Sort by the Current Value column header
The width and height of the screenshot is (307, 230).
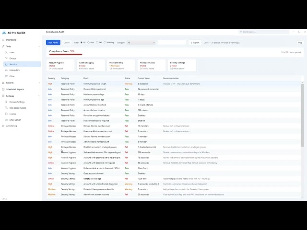(143, 78)
